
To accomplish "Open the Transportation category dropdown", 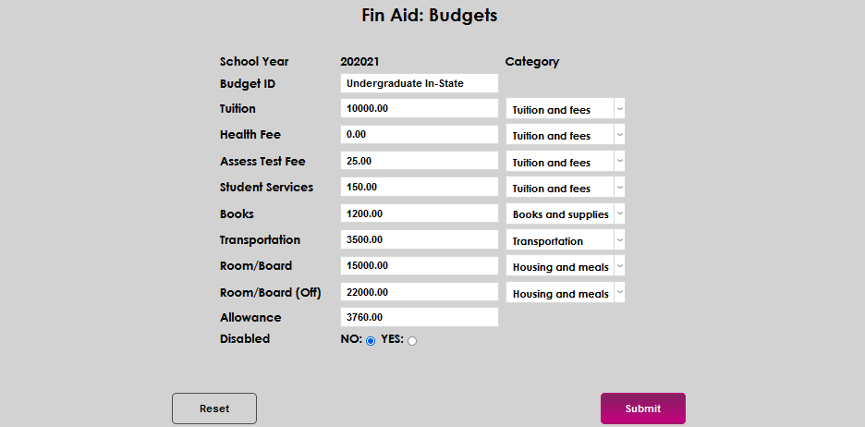I will [x=566, y=241].
